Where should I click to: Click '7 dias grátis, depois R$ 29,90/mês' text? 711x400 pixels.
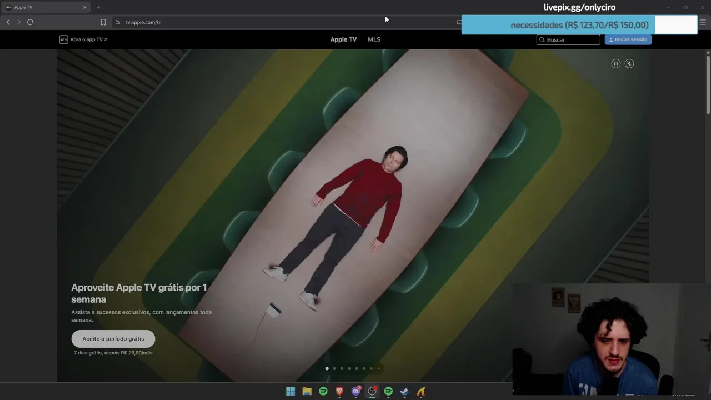[x=113, y=353]
